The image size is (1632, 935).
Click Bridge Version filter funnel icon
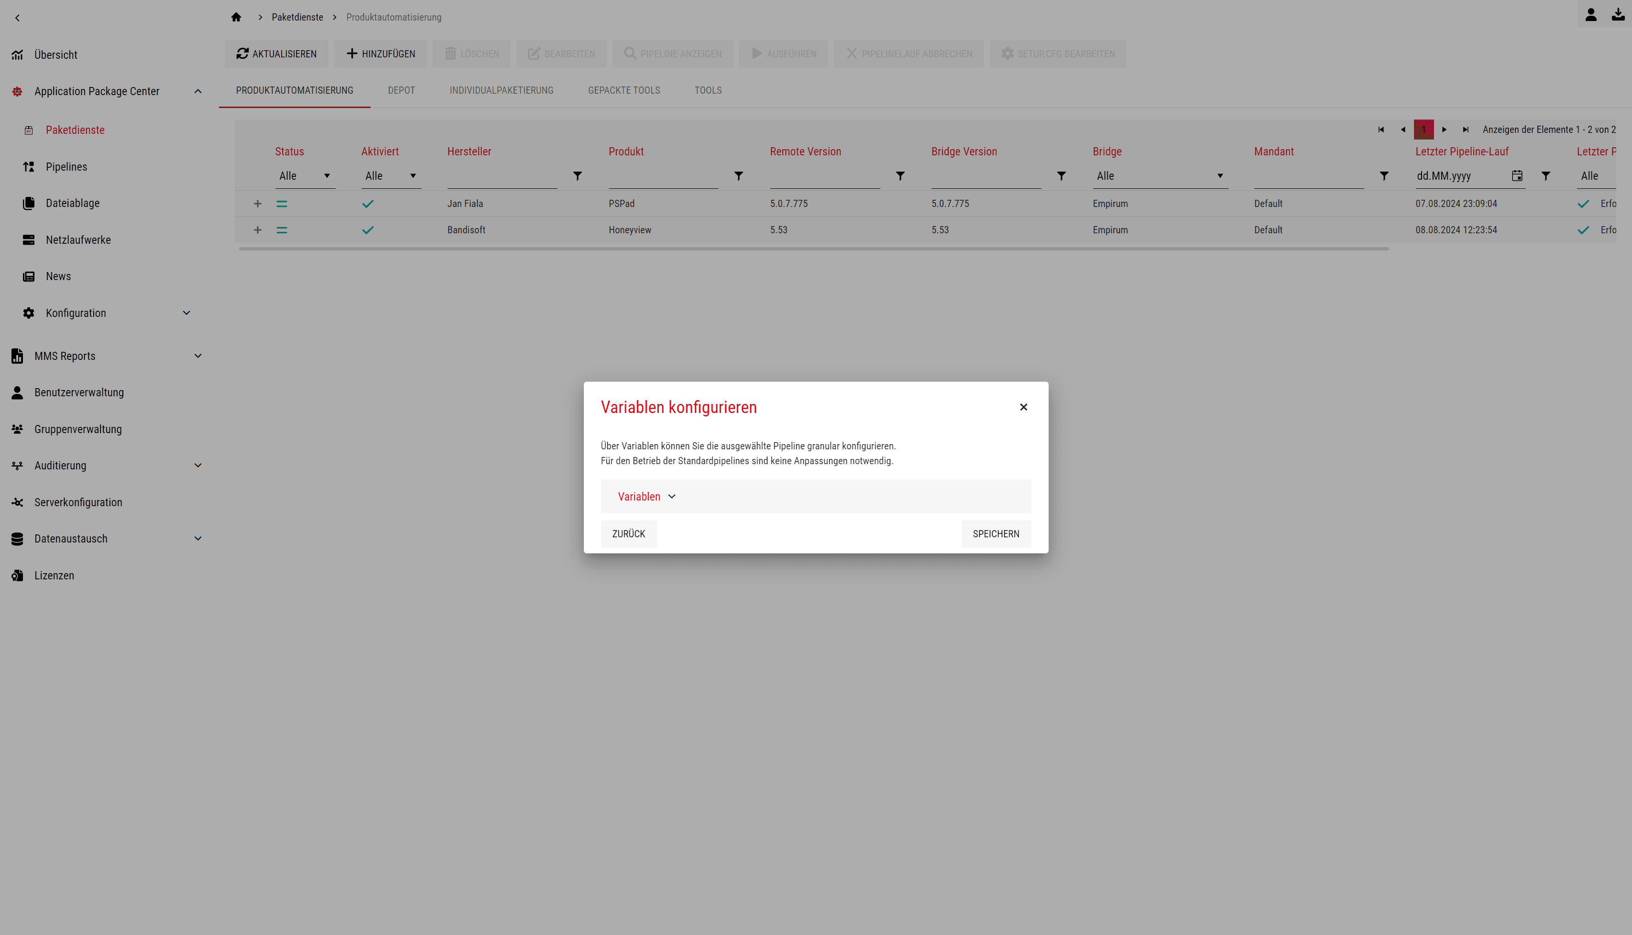click(1062, 176)
